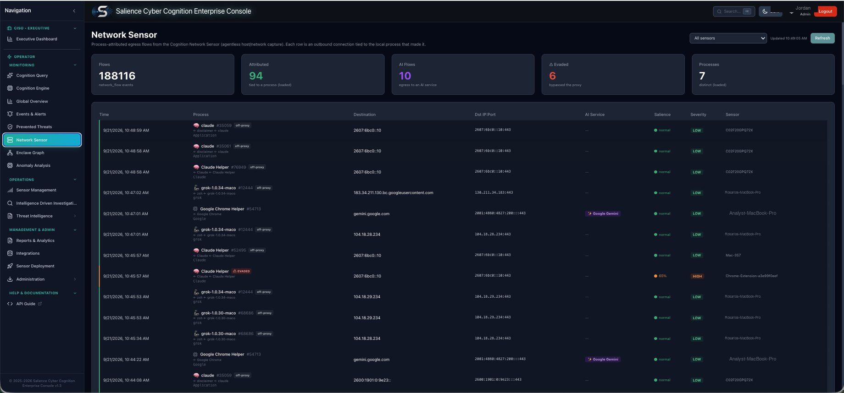The width and height of the screenshot is (844, 393).
Task: Expand the Administration submenu arrow
Action: coord(75,279)
